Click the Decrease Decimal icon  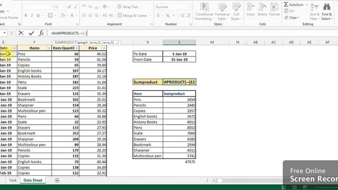point(189,15)
